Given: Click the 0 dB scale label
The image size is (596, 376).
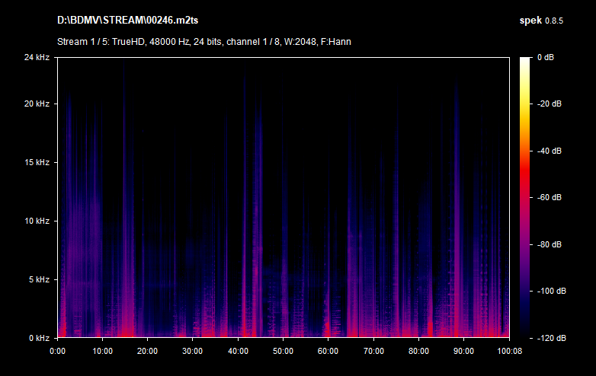Looking at the screenshot, I should [x=545, y=57].
